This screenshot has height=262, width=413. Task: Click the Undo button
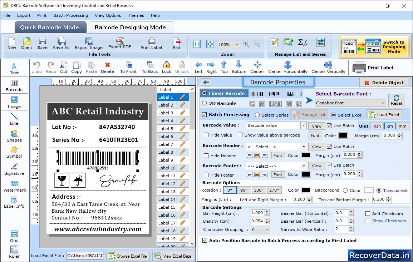coord(36,68)
